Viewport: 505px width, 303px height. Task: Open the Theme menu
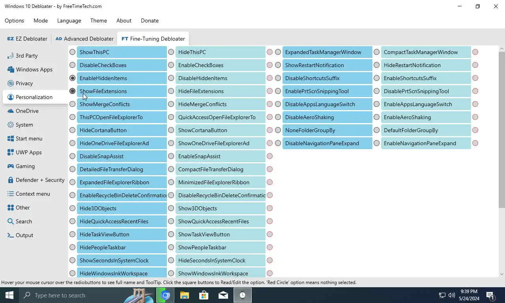[x=99, y=21]
